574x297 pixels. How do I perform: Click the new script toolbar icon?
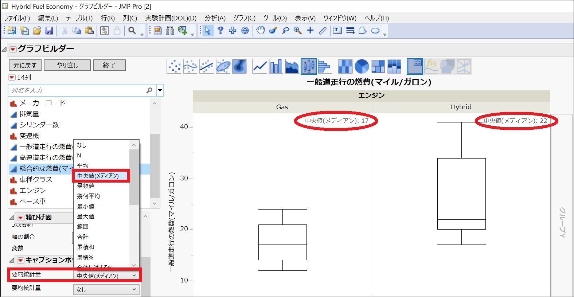tap(24, 31)
